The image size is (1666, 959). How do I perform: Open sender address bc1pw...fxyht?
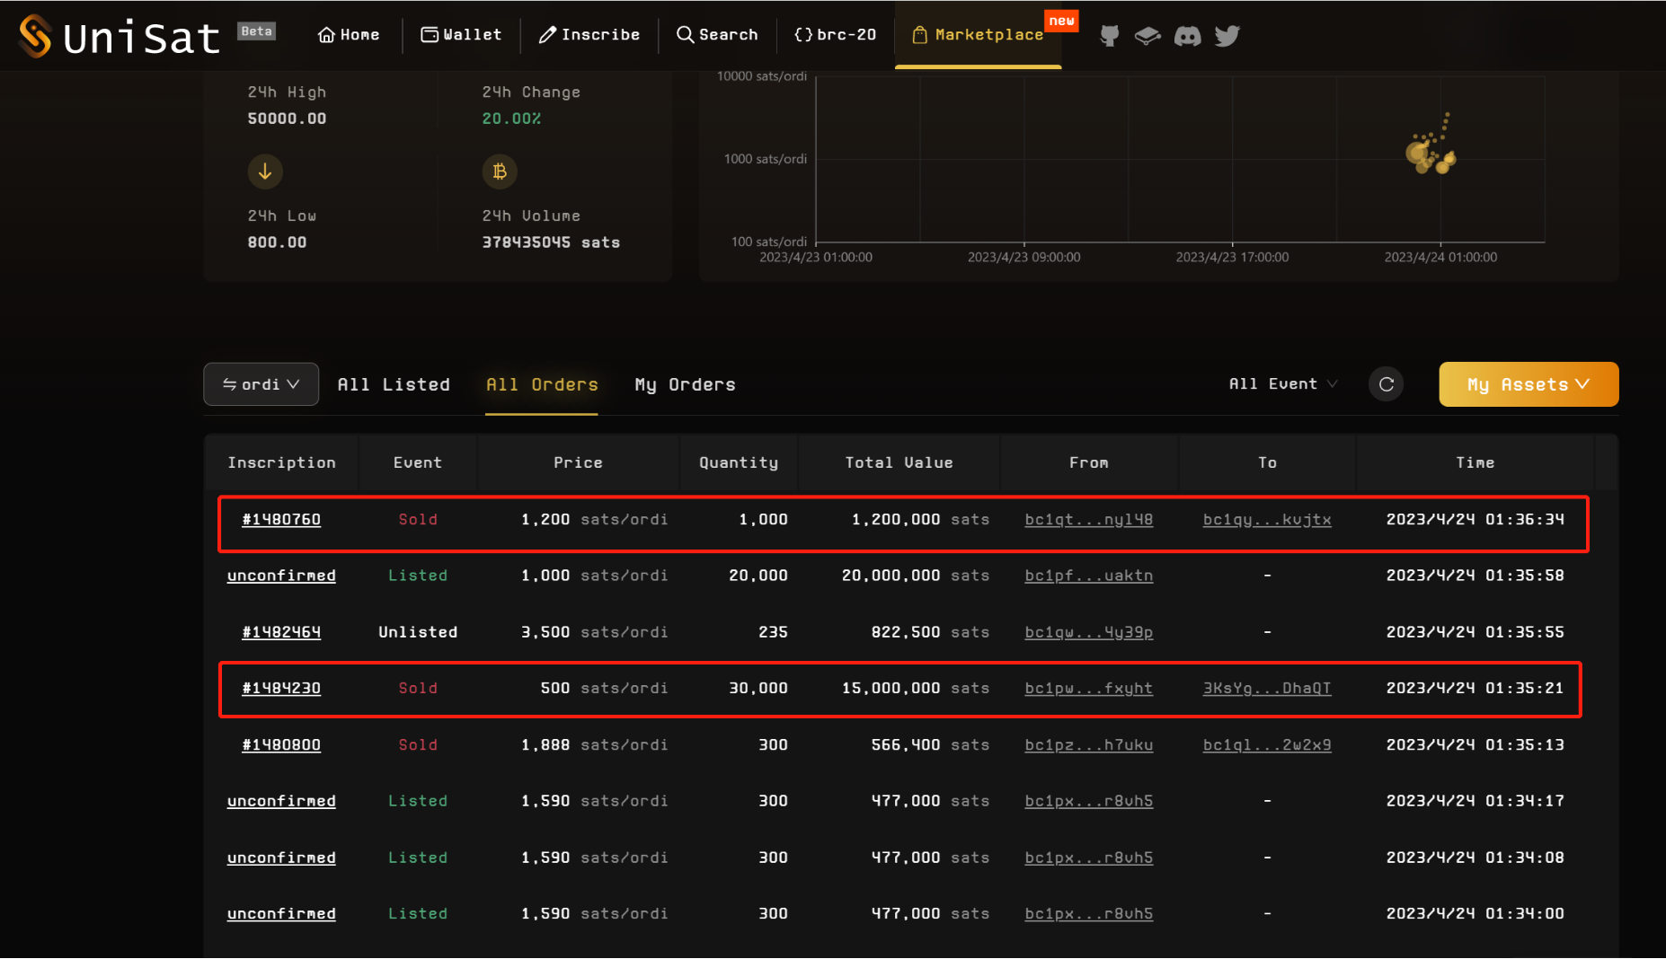(x=1088, y=688)
